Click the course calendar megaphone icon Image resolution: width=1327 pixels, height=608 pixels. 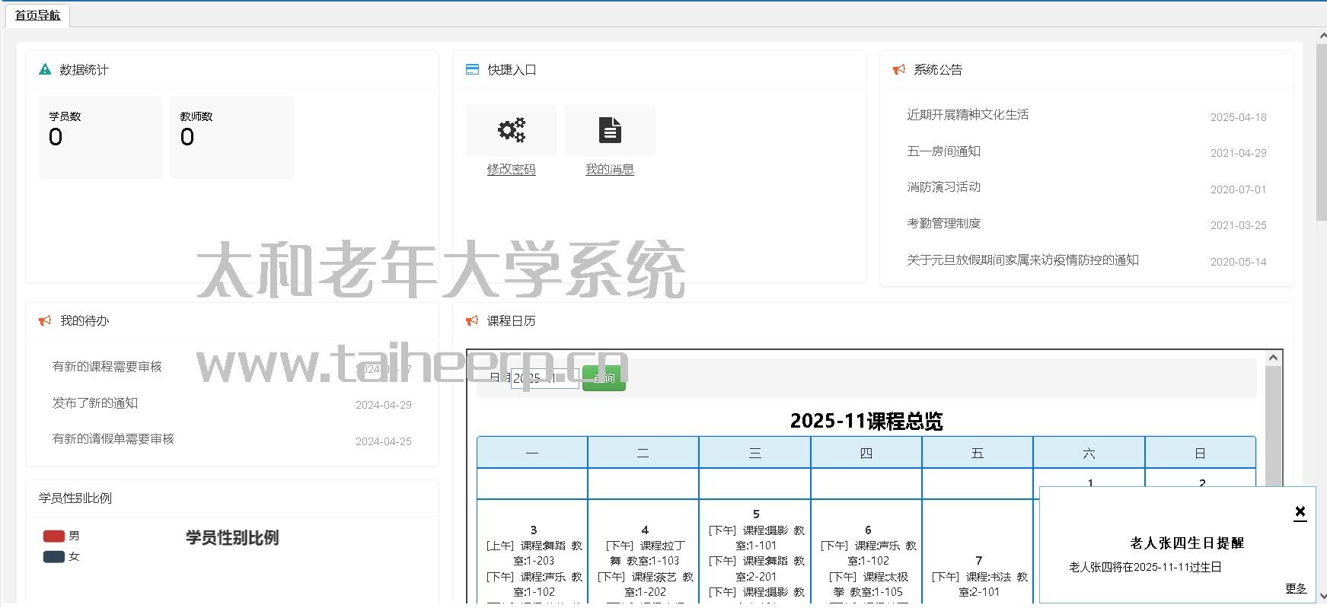pyautogui.click(x=472, y=321)
